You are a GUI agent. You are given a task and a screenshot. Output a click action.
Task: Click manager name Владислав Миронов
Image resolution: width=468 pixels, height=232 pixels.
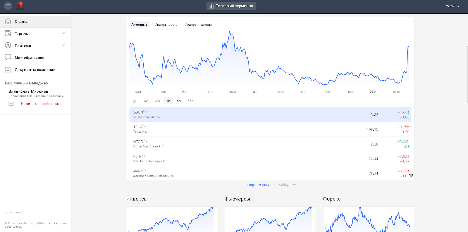tap(28, 91)
